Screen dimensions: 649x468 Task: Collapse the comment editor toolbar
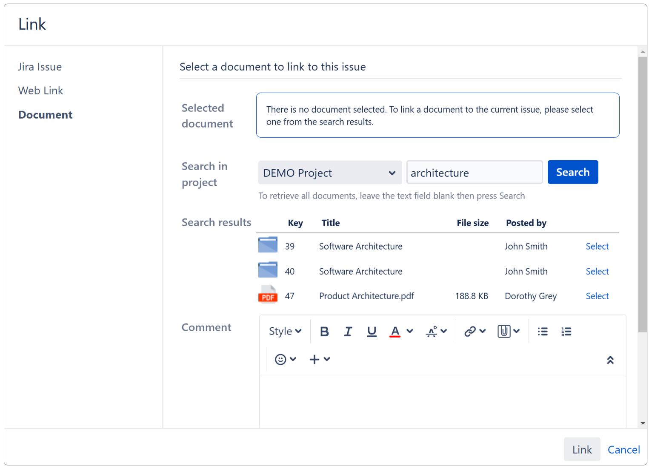(610, 360)
